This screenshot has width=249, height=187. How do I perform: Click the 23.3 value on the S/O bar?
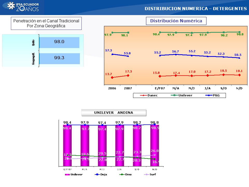(x=137, y=152)
